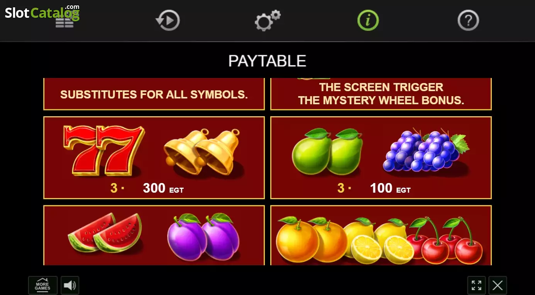
Task: Select the green info paytable tab
Action: coord(368,20)
